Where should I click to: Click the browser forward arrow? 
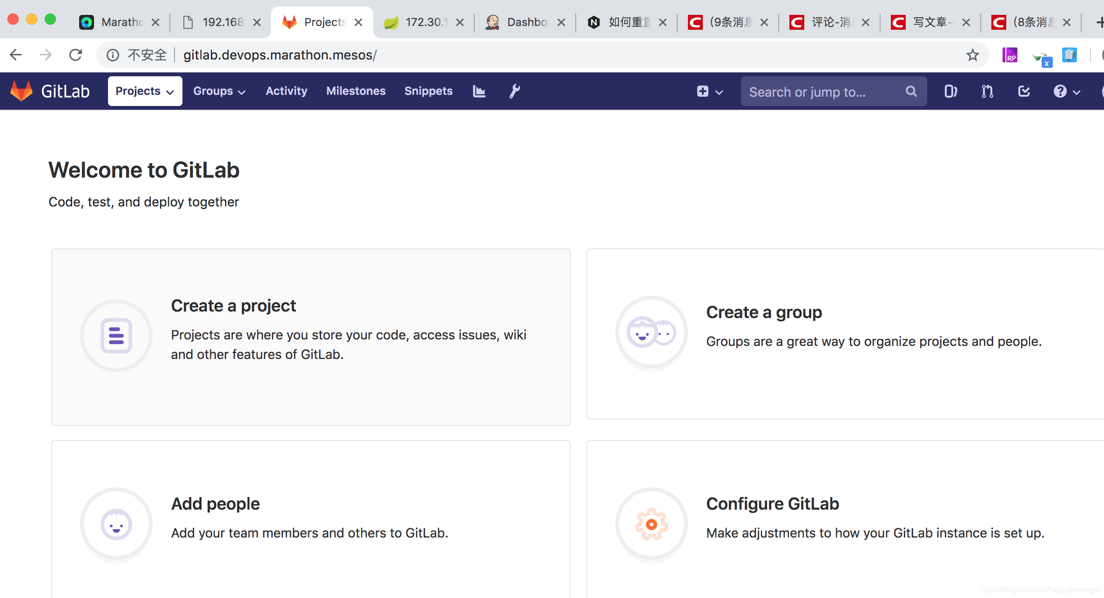(46, 55)
